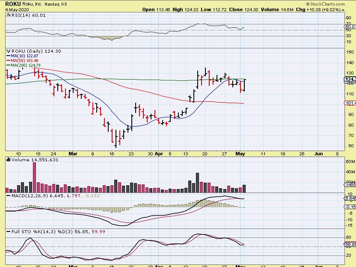Viewport: 356px width, 267px height.
Task: Click the 'Jun' label on price chart date axis
Action: tap(318, 154)
